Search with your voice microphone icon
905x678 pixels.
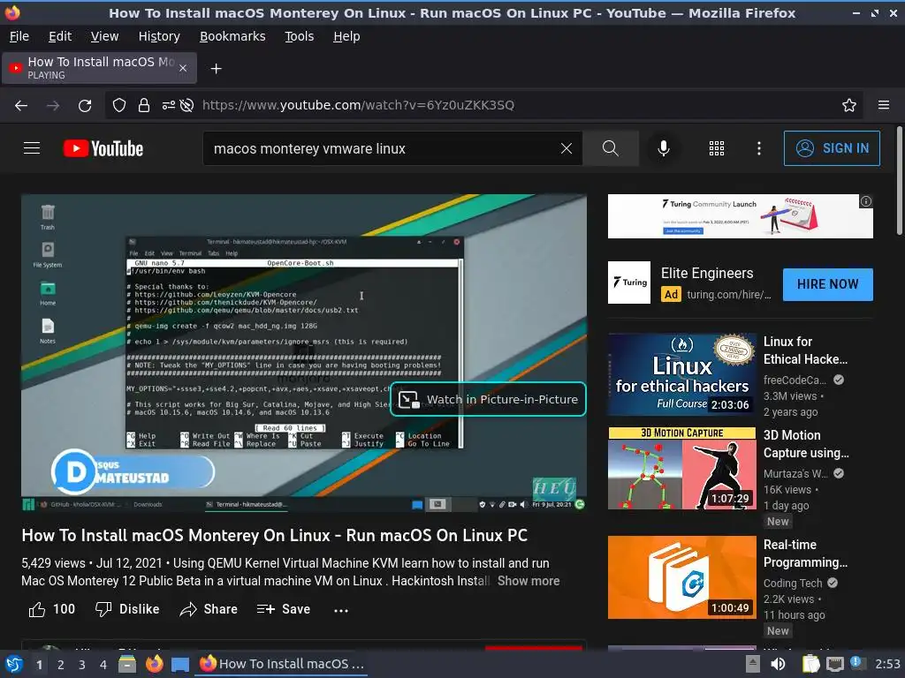(664, 148)
